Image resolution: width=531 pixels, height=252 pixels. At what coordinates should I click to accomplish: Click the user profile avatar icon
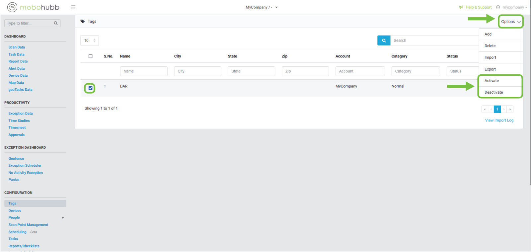point(498,7)
